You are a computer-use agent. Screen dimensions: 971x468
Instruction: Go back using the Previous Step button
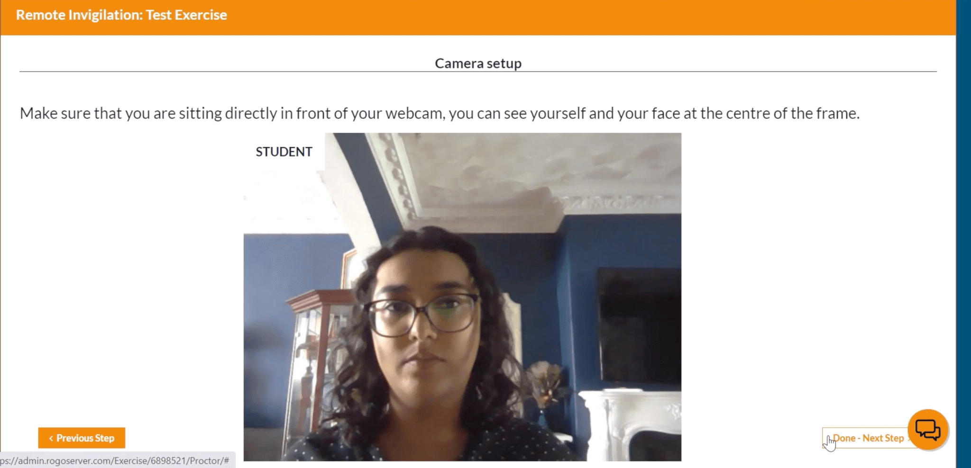point(82,438)
